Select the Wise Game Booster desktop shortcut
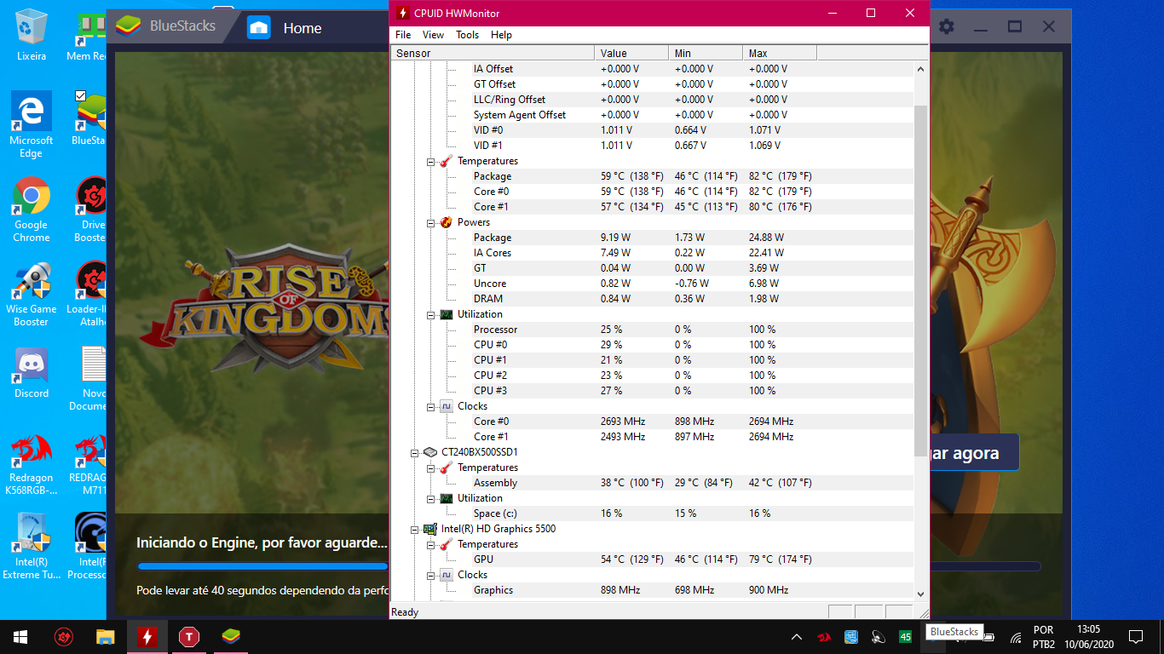The image size is (1164, 654). [32, 294]
